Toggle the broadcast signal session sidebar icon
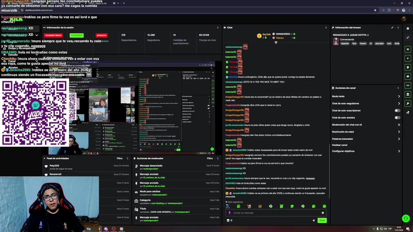The height and width of the screenshot is (232, 413). [x=408, y=85]
